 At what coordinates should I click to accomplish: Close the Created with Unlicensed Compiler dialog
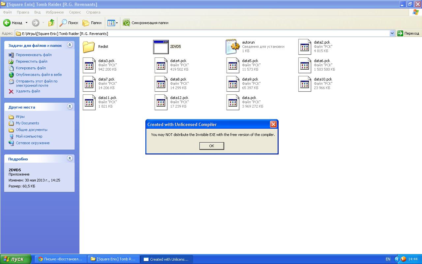coord(273,124)
